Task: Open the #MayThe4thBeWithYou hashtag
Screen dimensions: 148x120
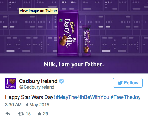Action: tap(83, 97)
